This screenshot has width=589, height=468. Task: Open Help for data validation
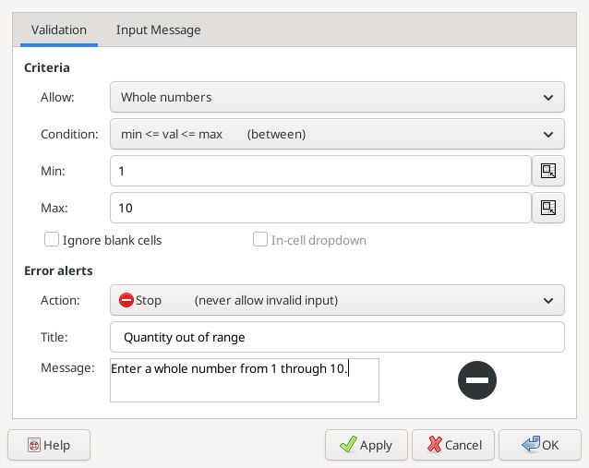pos(49,445)
